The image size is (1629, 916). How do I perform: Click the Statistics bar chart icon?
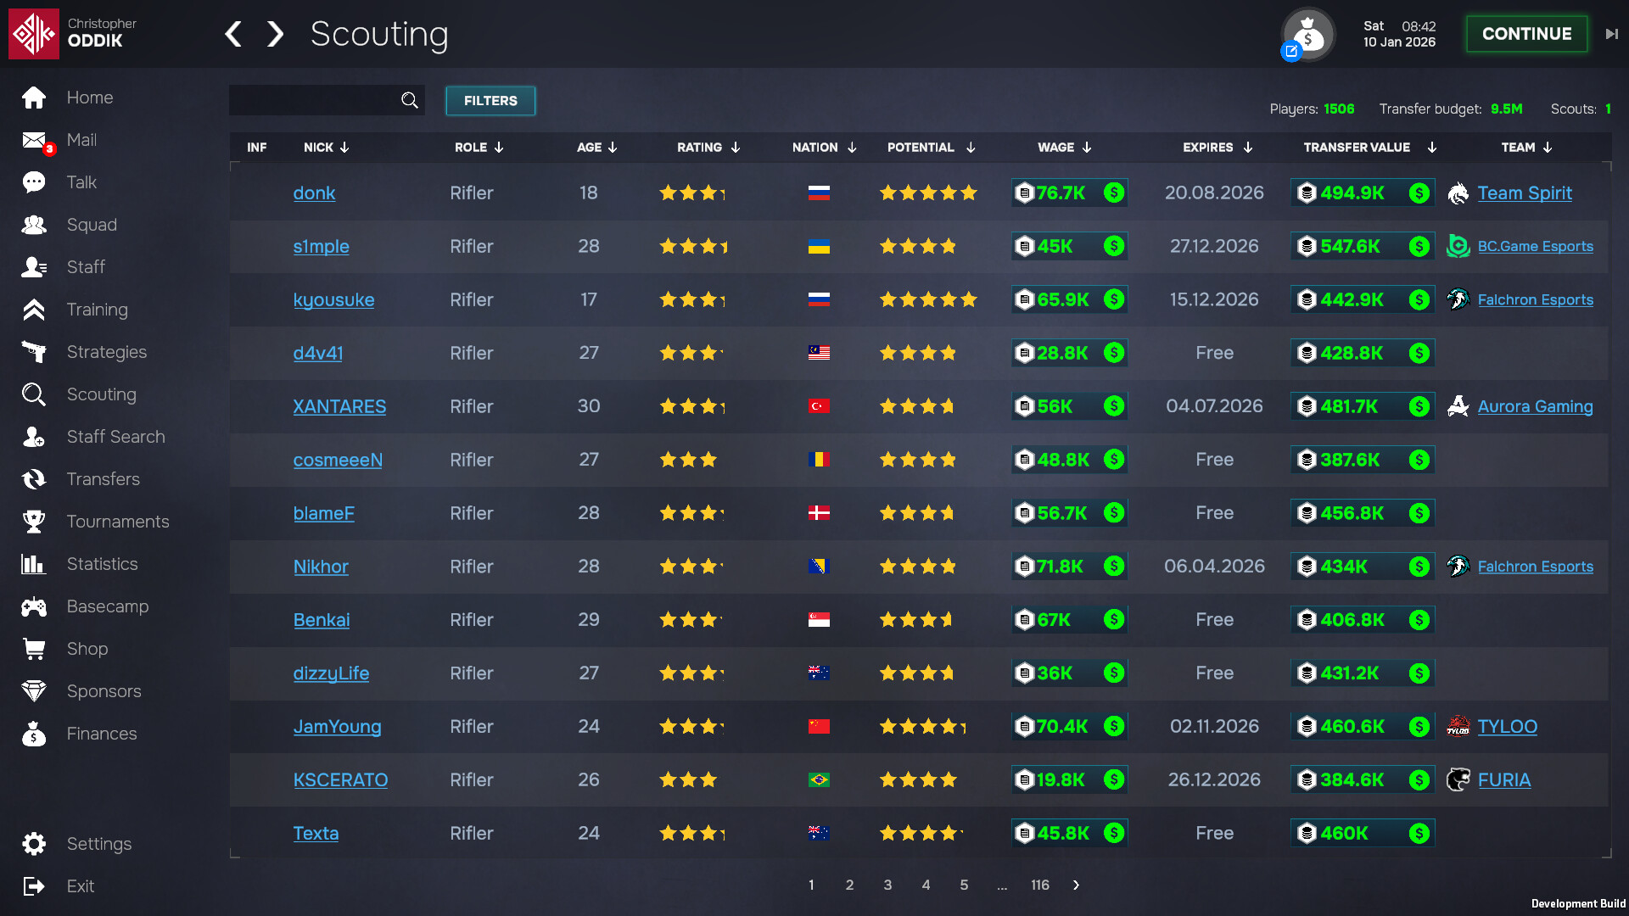[34, 564]
